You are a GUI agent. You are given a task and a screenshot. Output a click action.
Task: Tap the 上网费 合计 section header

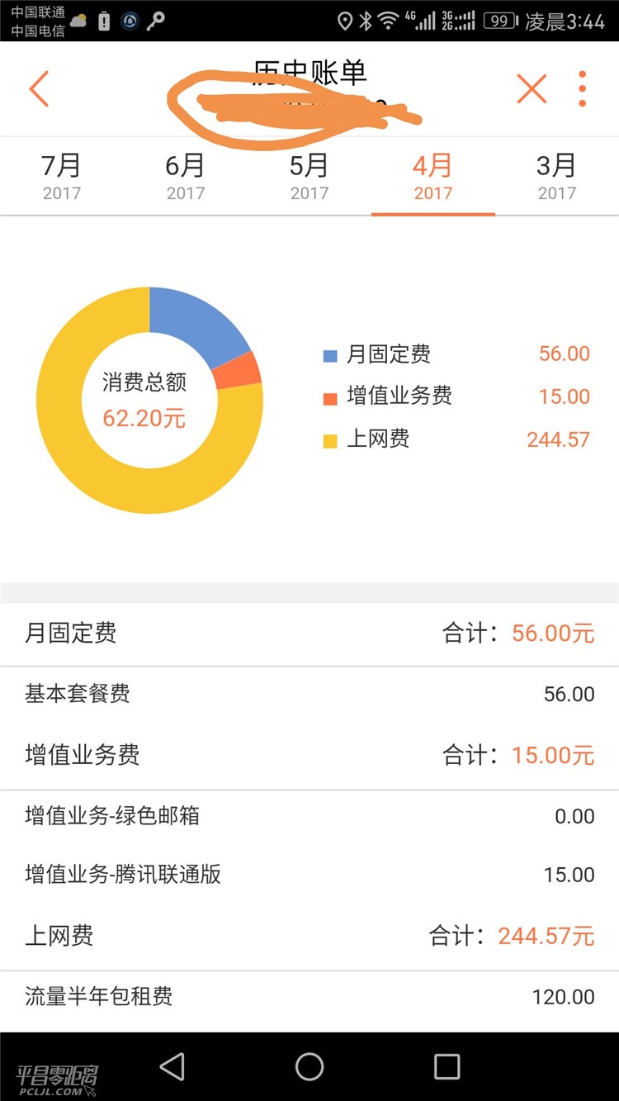coord(309,936)
